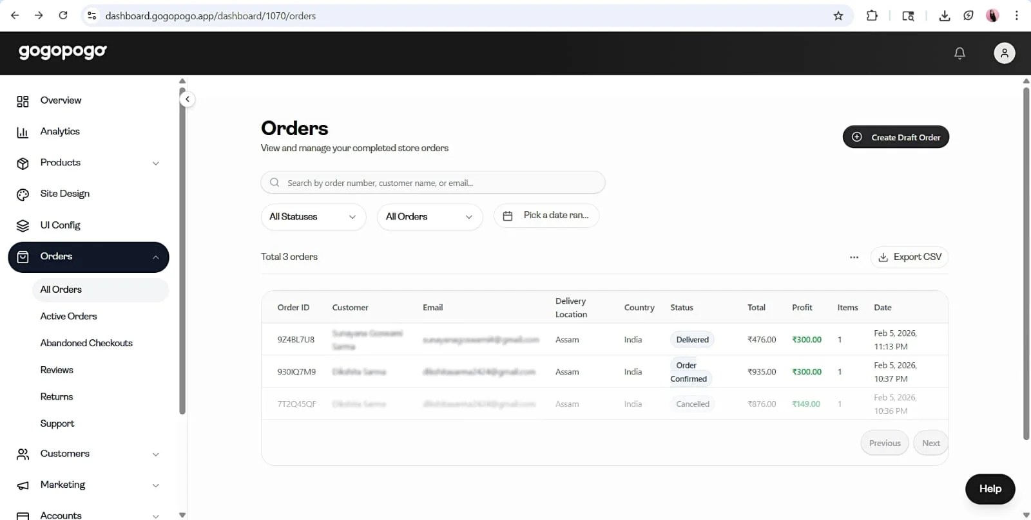Expand the Products submenu chevron

tap(155, 163)
